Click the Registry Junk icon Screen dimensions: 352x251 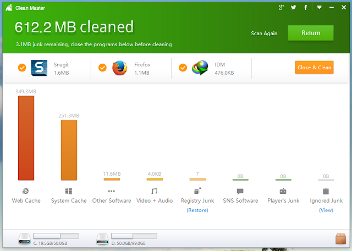point(197,191)
